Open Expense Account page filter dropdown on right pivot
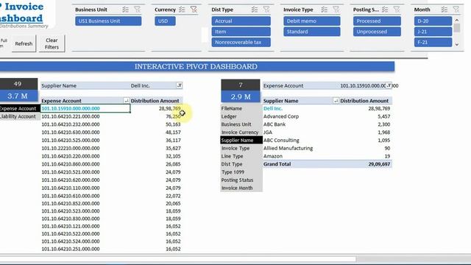Image resolution: width=471 pixels, height=265 pixels. 389,85
